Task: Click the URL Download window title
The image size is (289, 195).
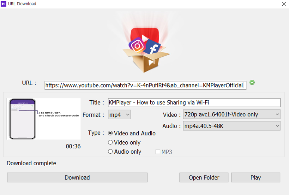Action: (x=22, y=4)
